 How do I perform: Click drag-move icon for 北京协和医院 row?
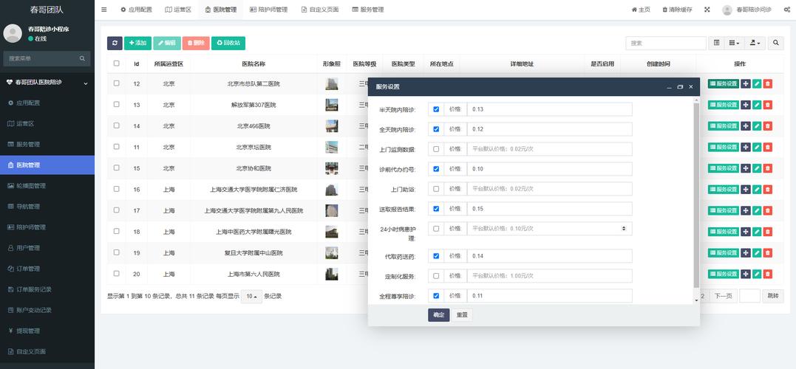pos(746,168)
